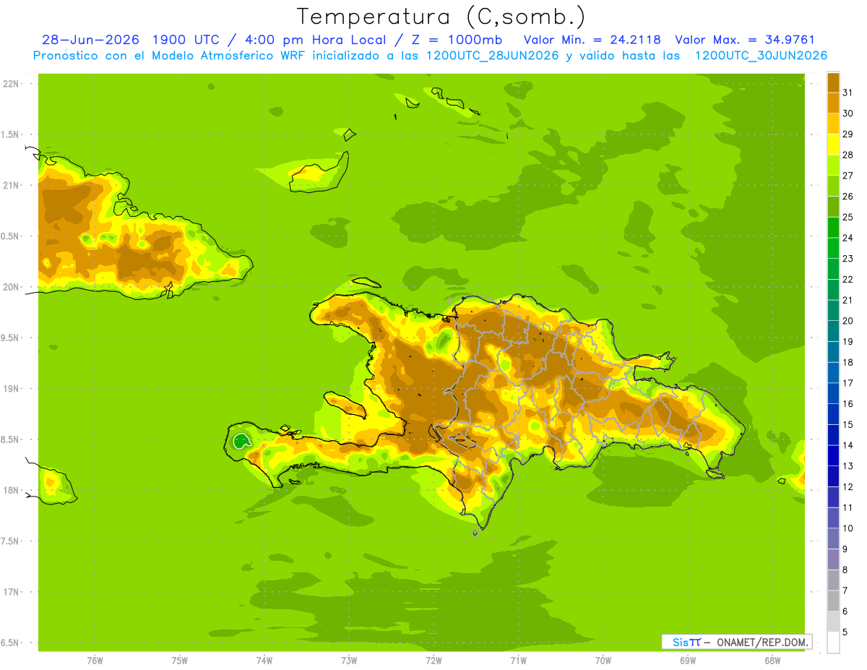Click the 'Temperatura (C,somb.)' chart title
867x670 pixels.
point(441,16)
